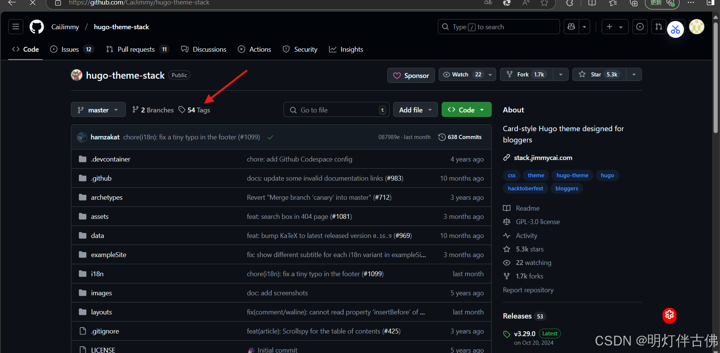
Task: Open the i18n folder
Action: coord(97,274)
